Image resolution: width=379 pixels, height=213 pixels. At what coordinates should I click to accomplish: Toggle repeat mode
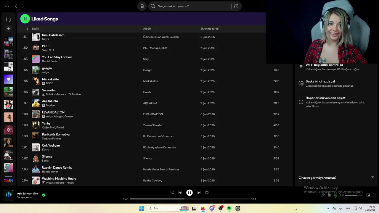pos(207,193)
